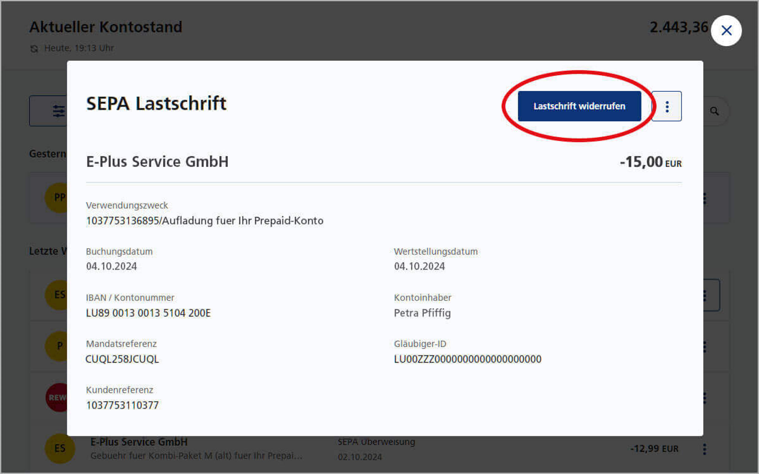Click the IBAN value LU89 0013 0013 5104 200E
The width and height of the screenshot is (759, 474).
pyautogui.click(x=148, y=313)
